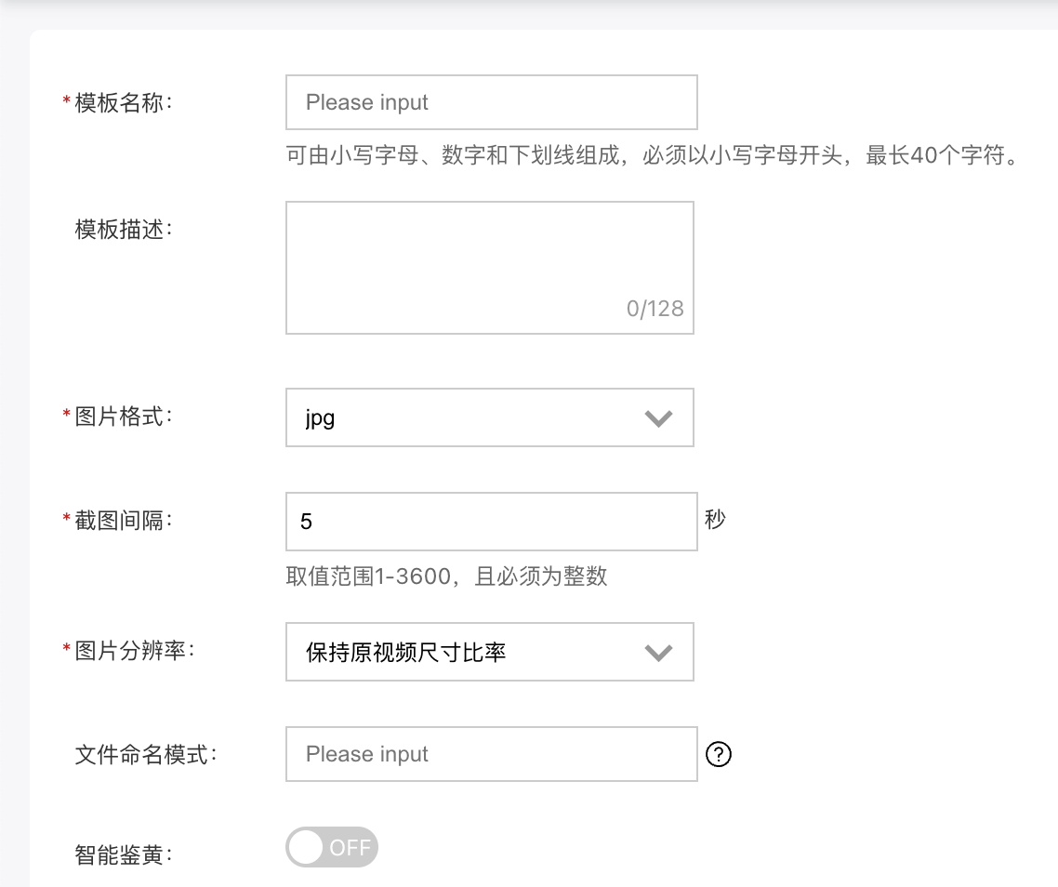
Task: Click the 模板描述 field label
Action: [x=124, y=230]
